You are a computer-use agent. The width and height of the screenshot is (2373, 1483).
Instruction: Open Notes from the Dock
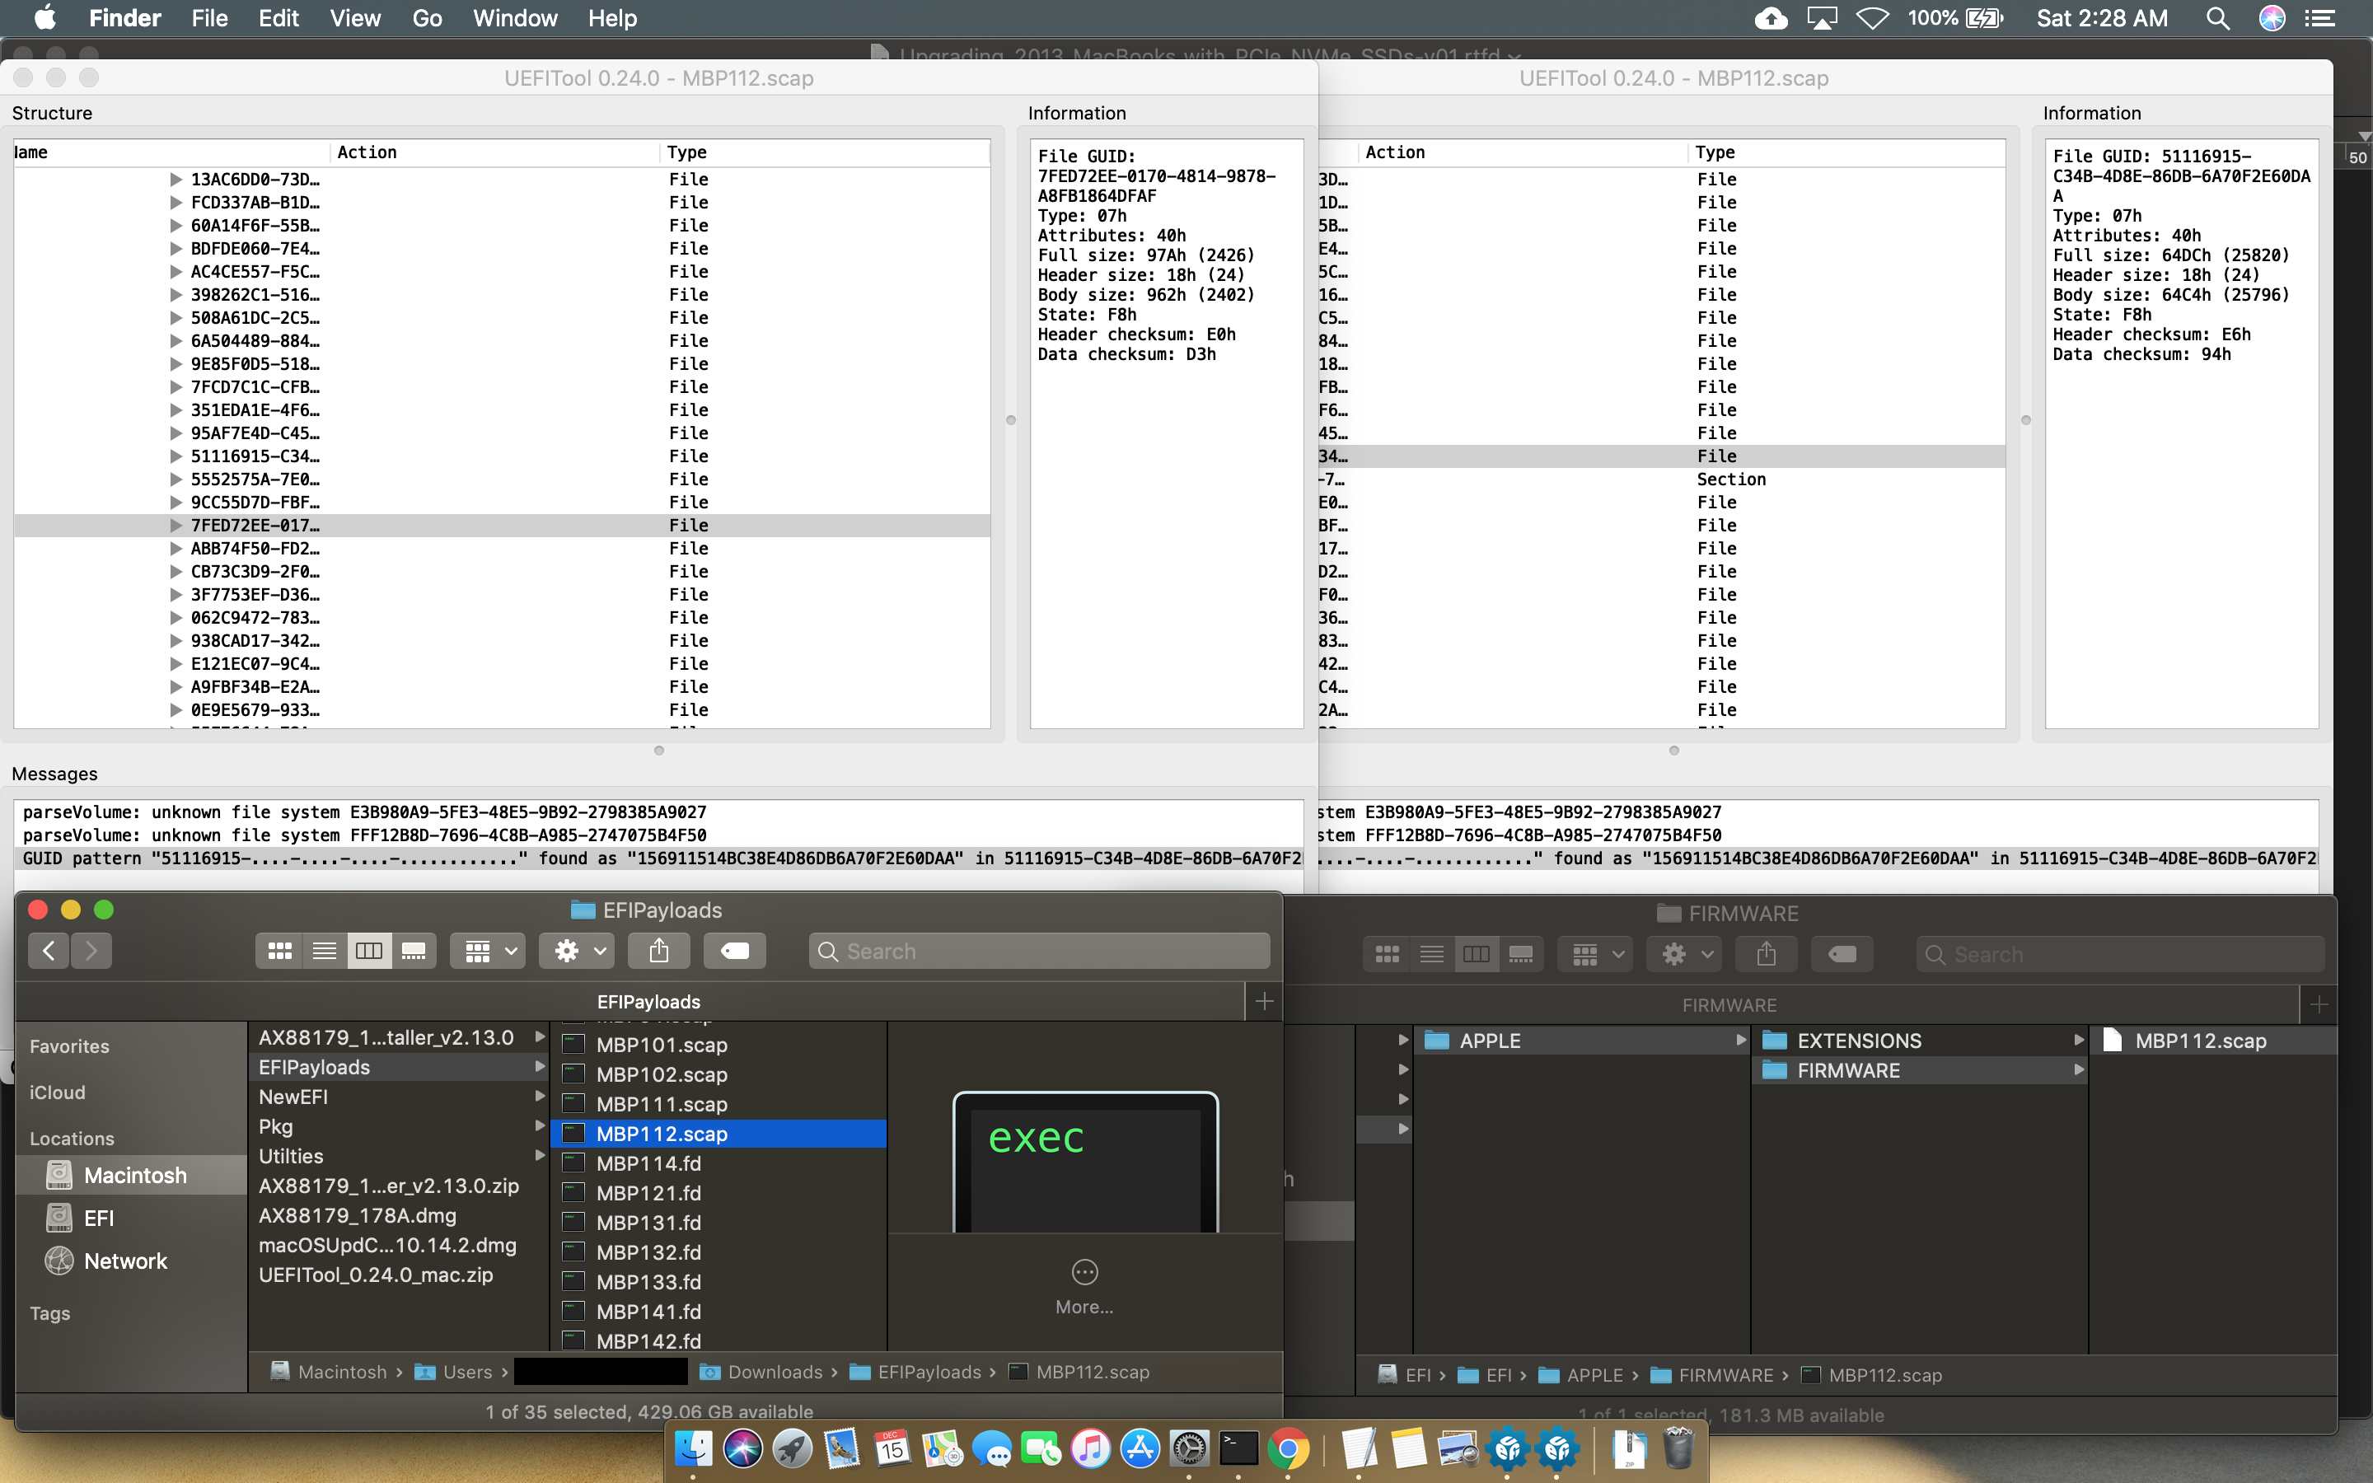1409,1448
